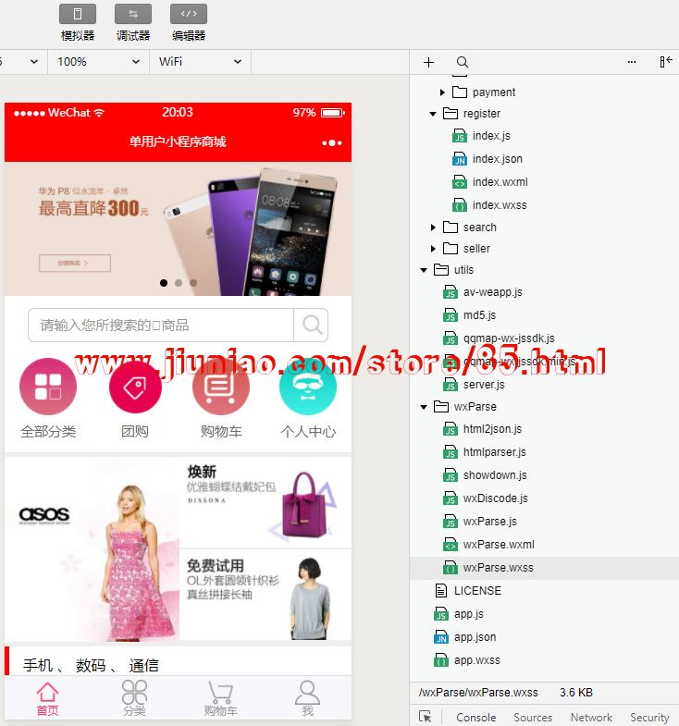679x726 pixels.
Task: Tap the 我 profile tab
Action: coord(307,698)
